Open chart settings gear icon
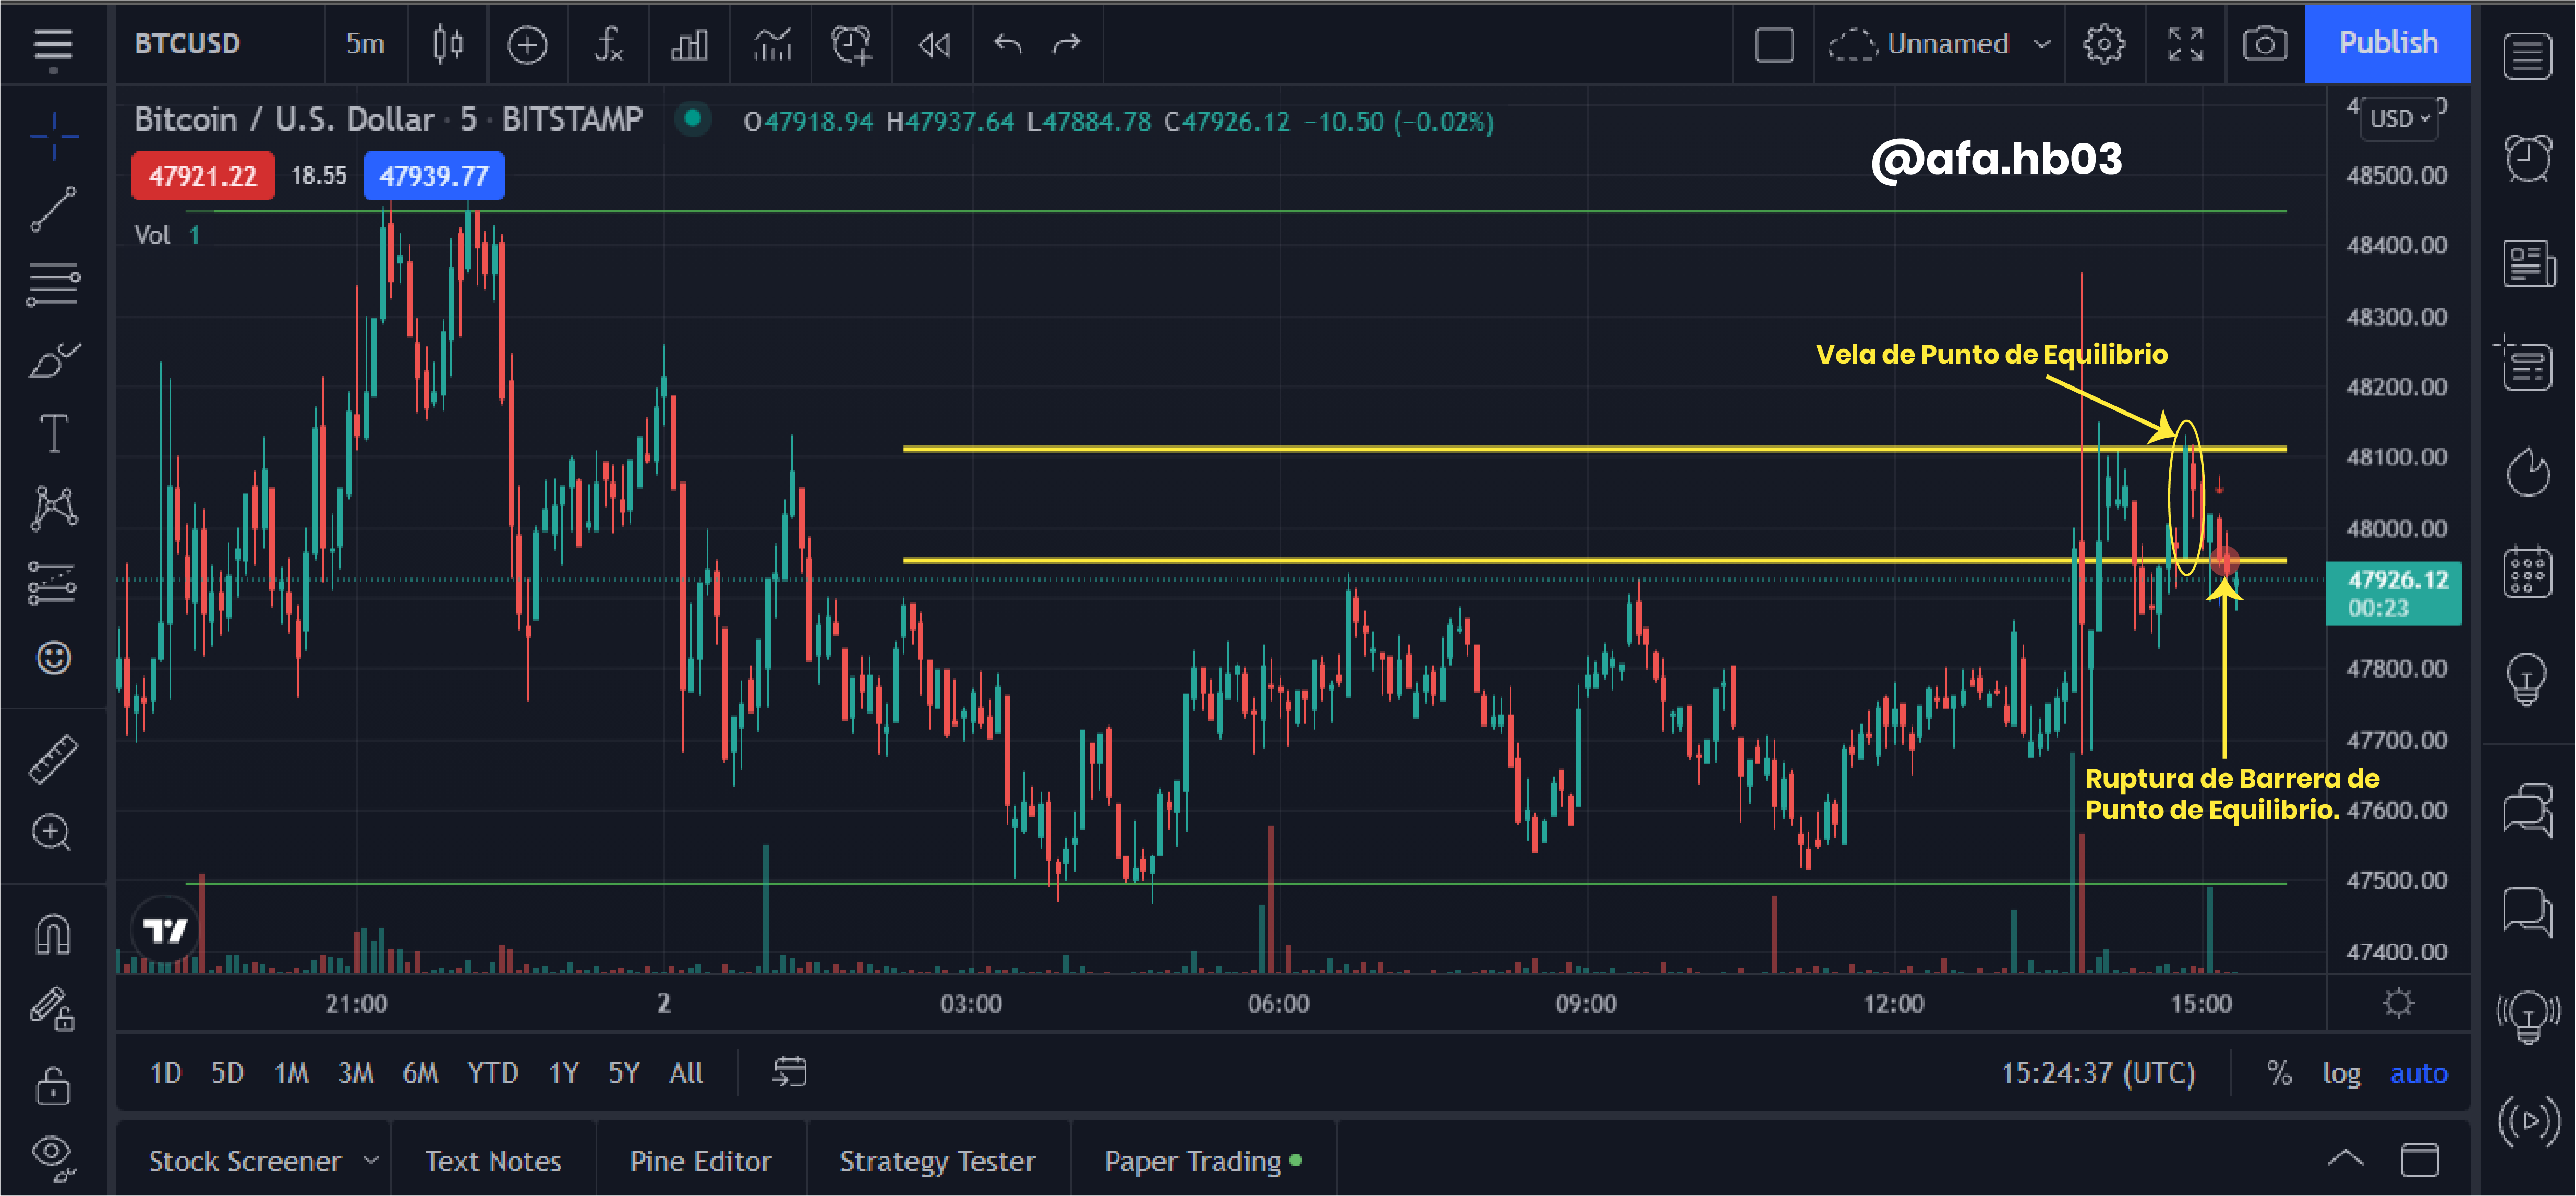 (2104, 44)
